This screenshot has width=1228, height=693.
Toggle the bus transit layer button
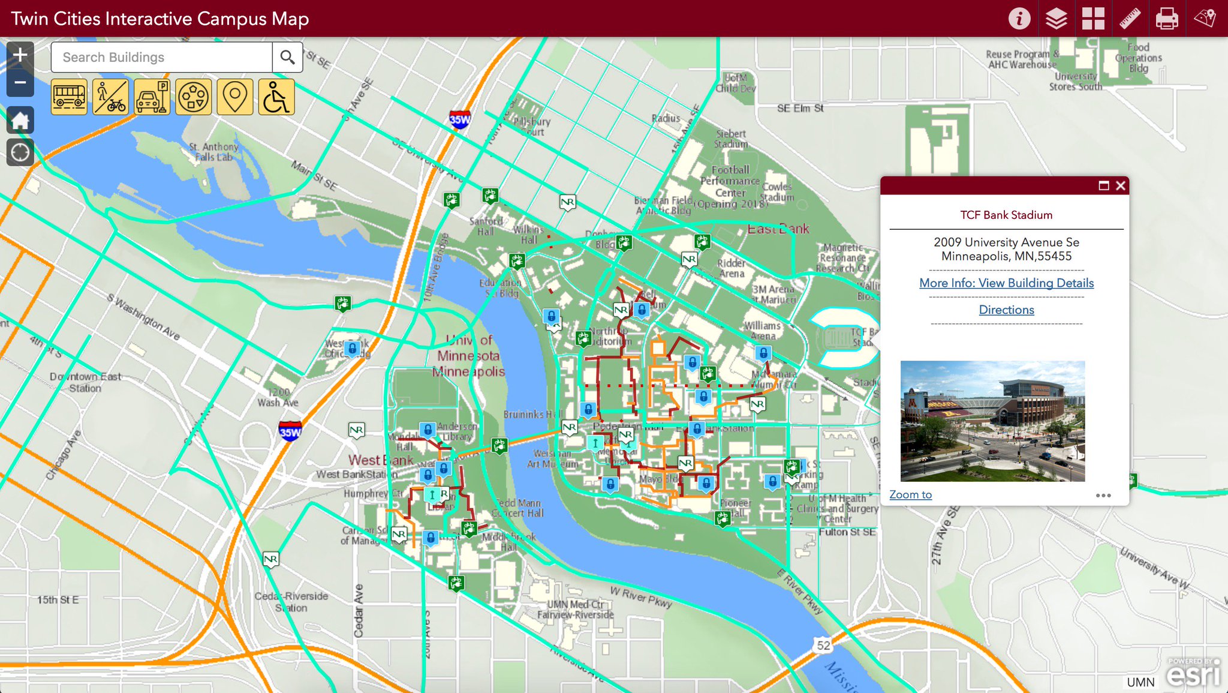[69, 97]
